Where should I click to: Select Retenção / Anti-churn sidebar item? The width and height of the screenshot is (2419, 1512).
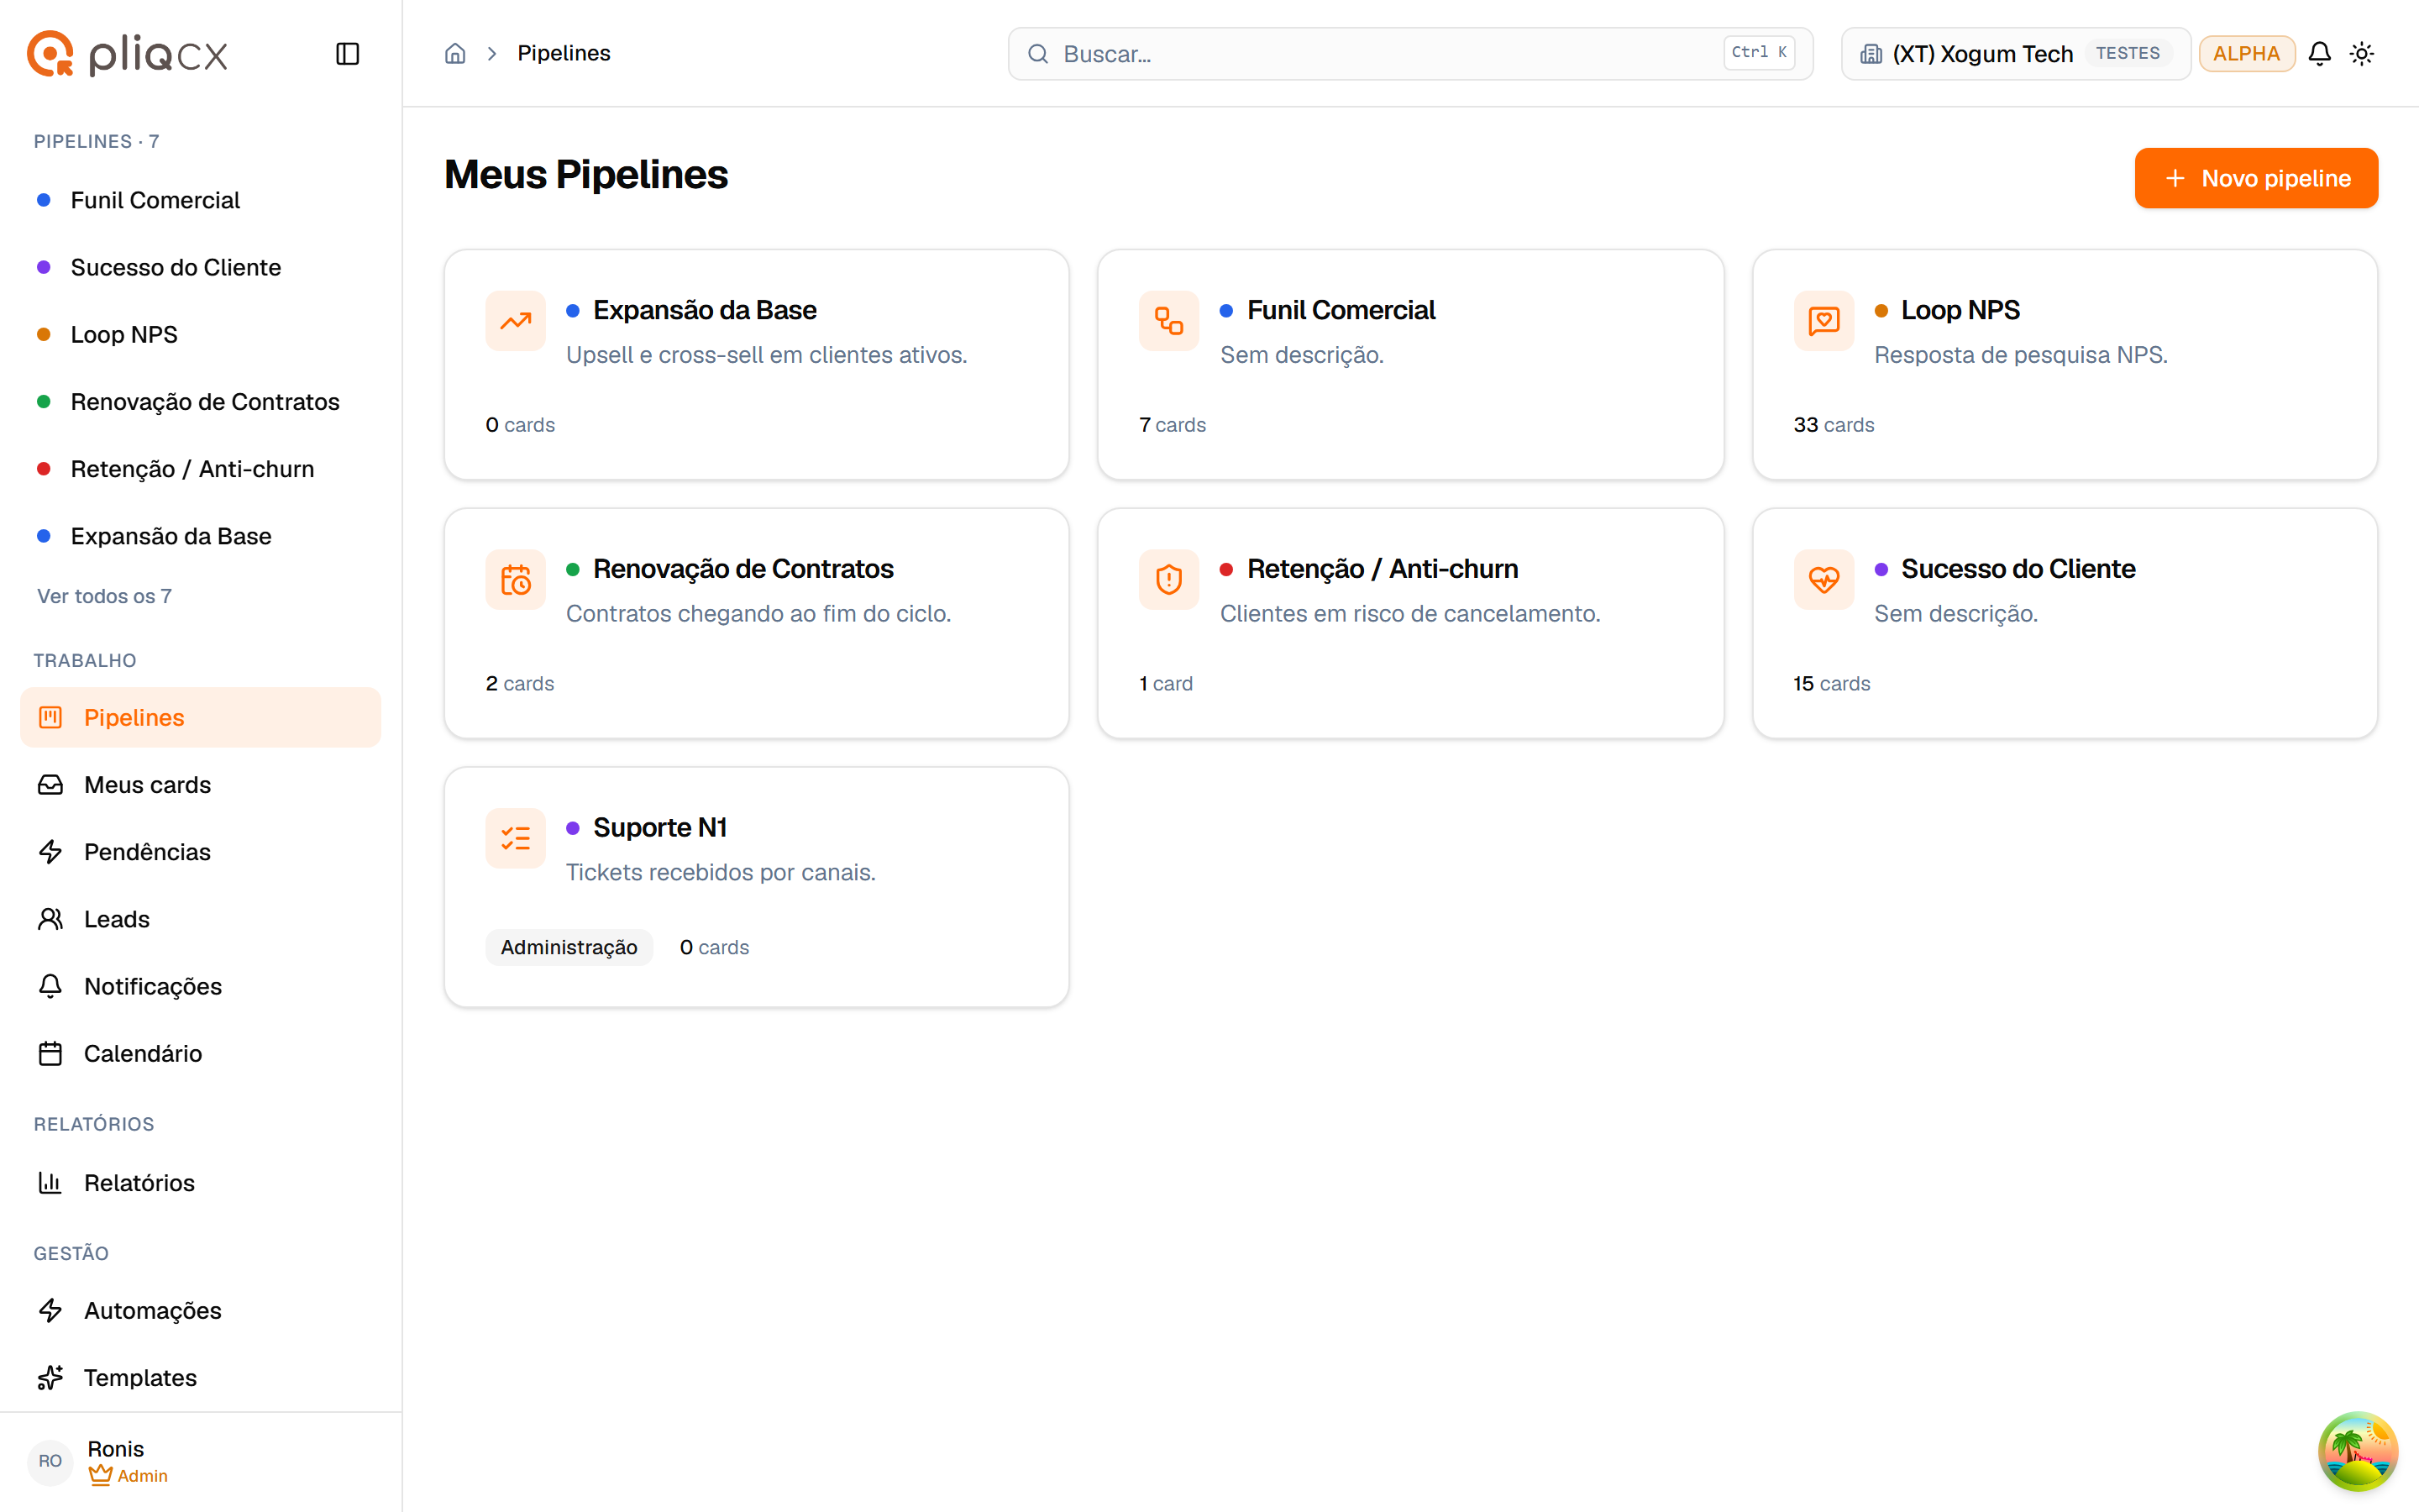tap(201, 468)
